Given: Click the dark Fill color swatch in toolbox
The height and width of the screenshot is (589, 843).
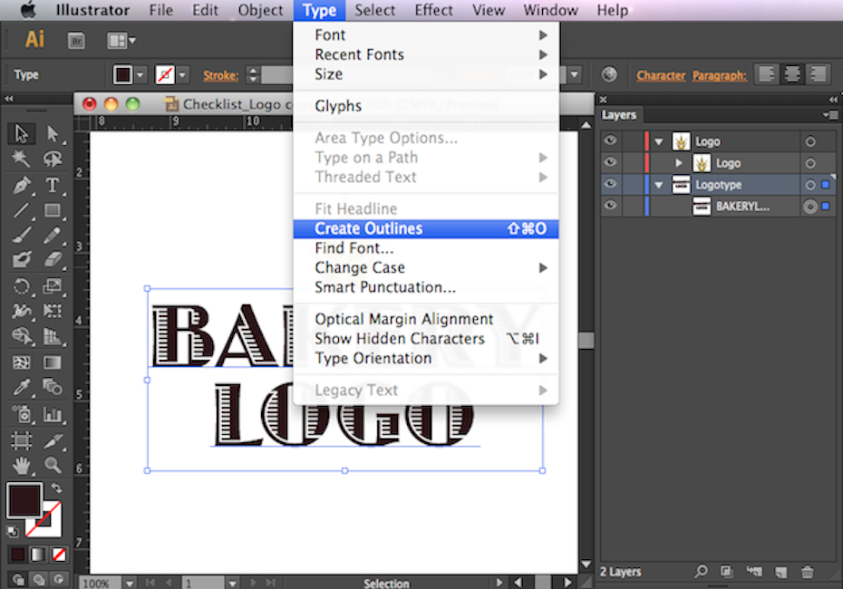Looking at the screenshot, I should [x=24, y=498].
